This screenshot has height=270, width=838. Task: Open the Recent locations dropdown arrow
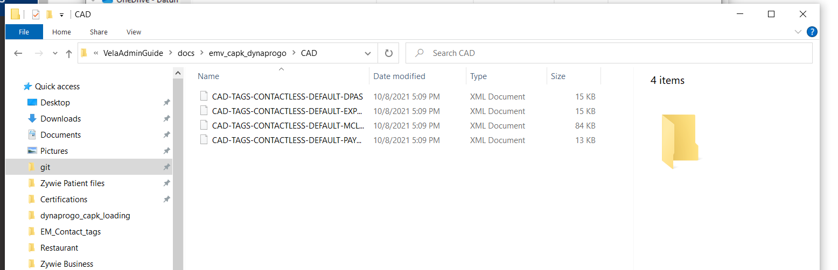click(55, 53)
